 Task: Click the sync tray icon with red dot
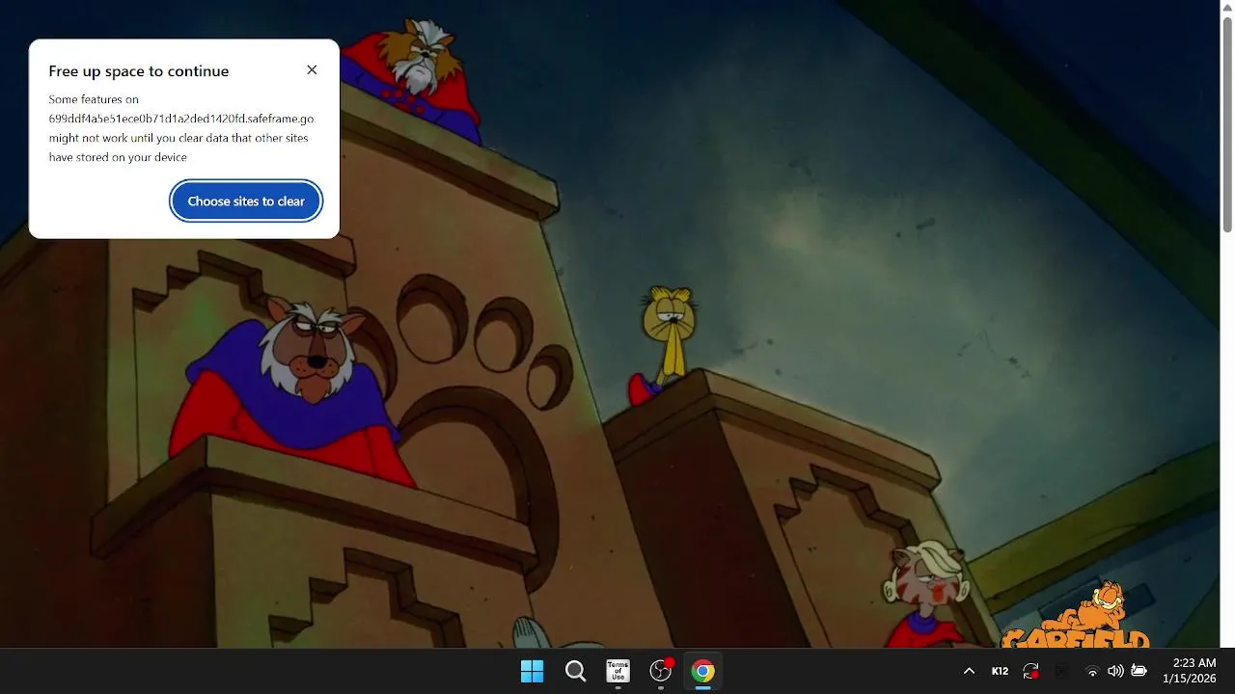coord(1031,672)
